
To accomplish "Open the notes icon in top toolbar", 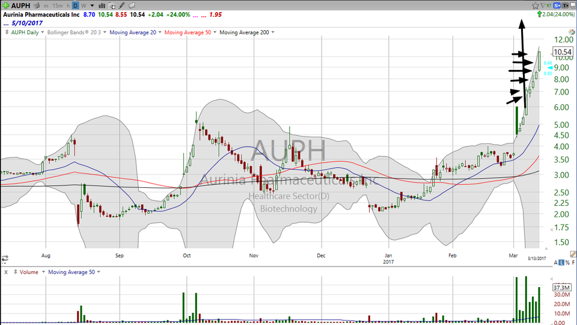I will (x=132, y=5).
